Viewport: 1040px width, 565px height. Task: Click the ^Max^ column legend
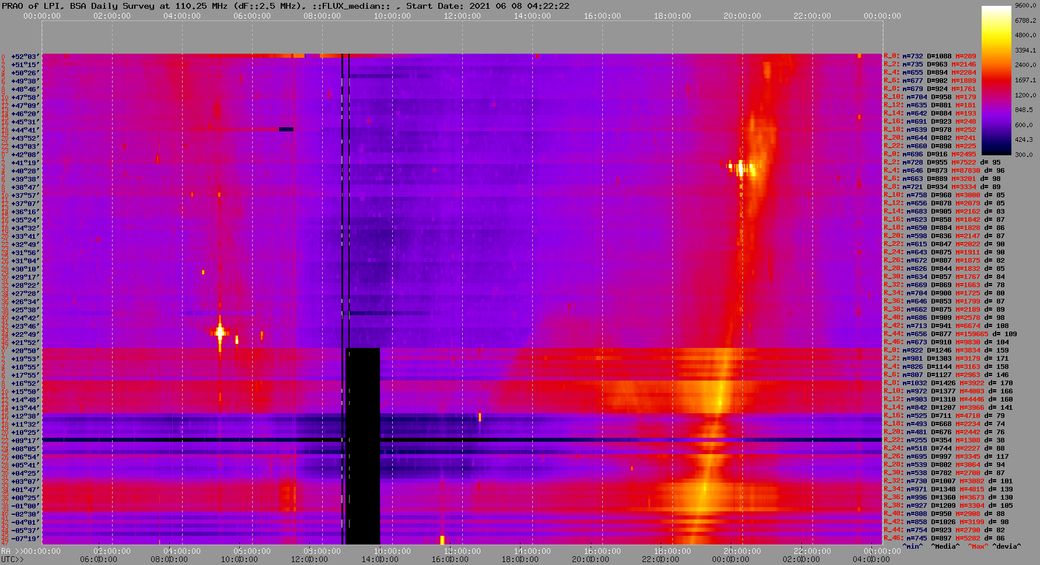[978, 547]
